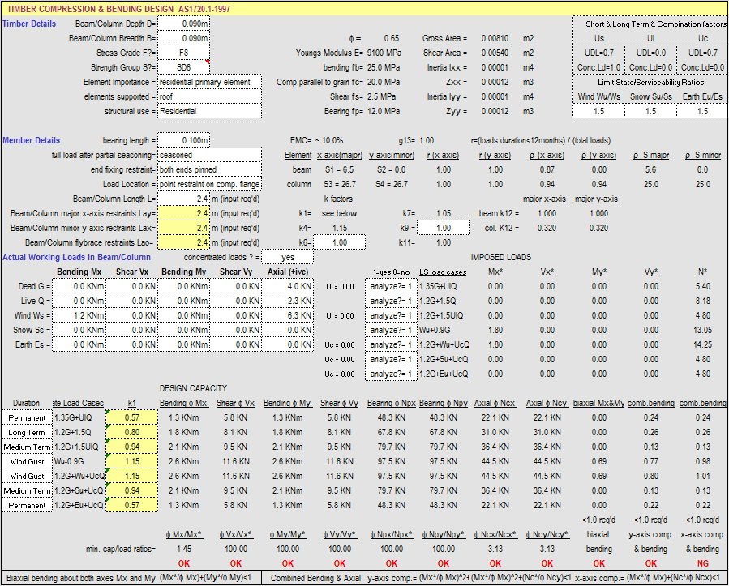Image resolution: width=729 pixels, height=586 pixels.
Task: Select the 'Youngs Modulus E=' label
Action: pos(329,53)
